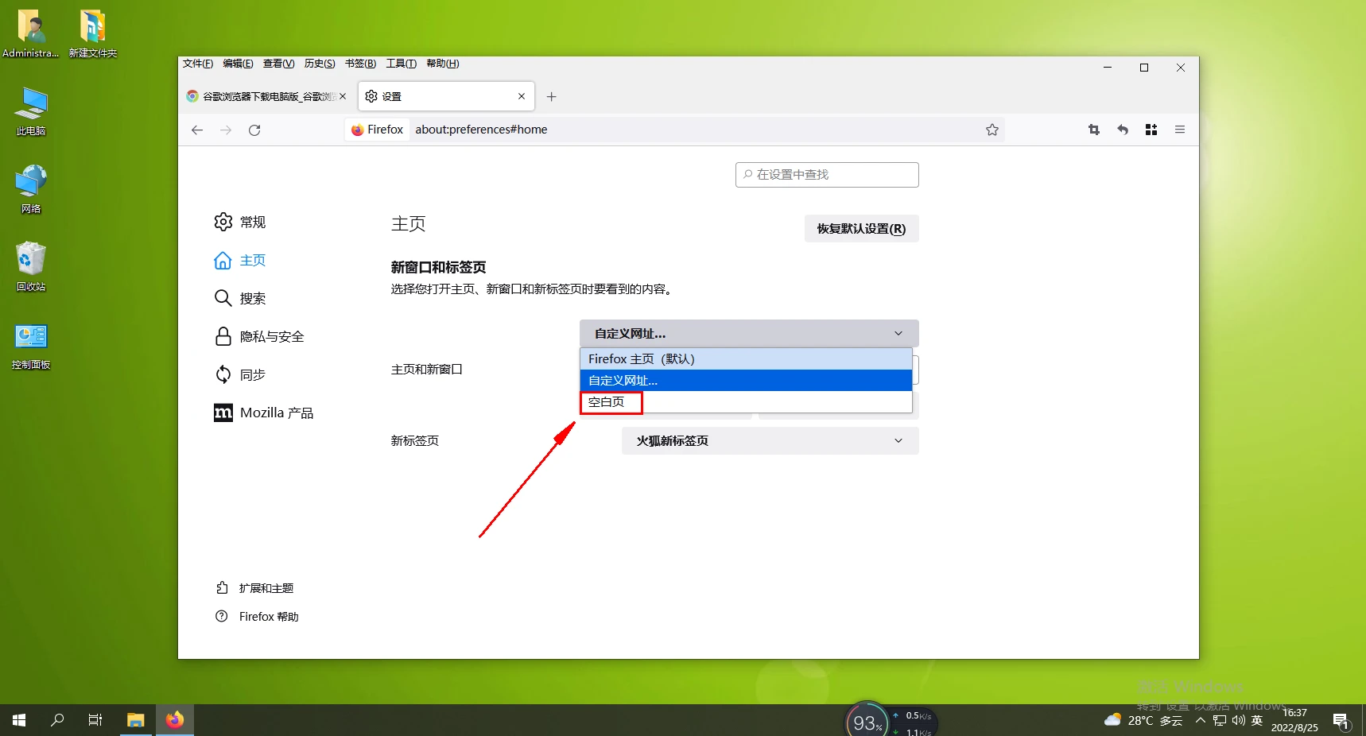Open Firefox 帮助 link
The width and height of the screenshot is (1366, 736).
(257, 617)
